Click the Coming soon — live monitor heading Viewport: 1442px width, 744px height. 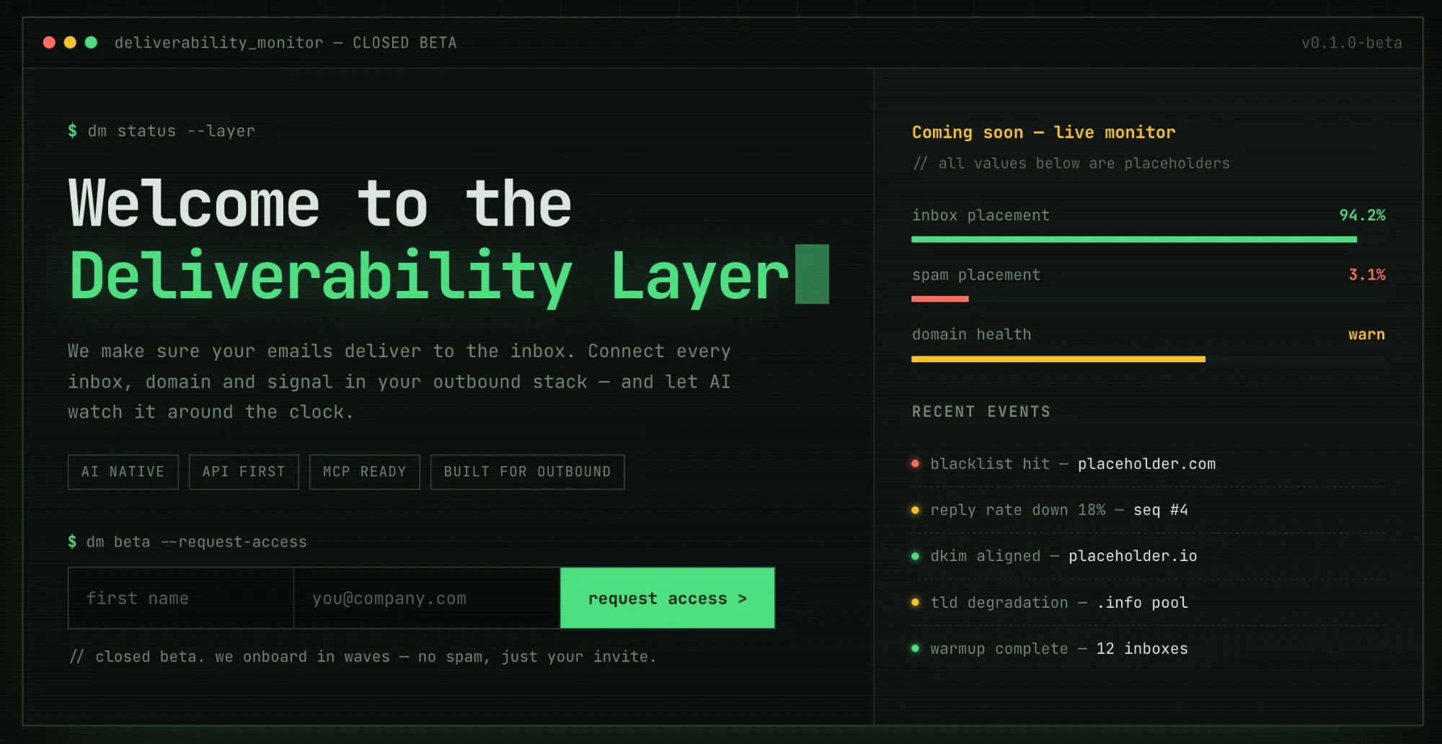click(x=1043, y=133)
